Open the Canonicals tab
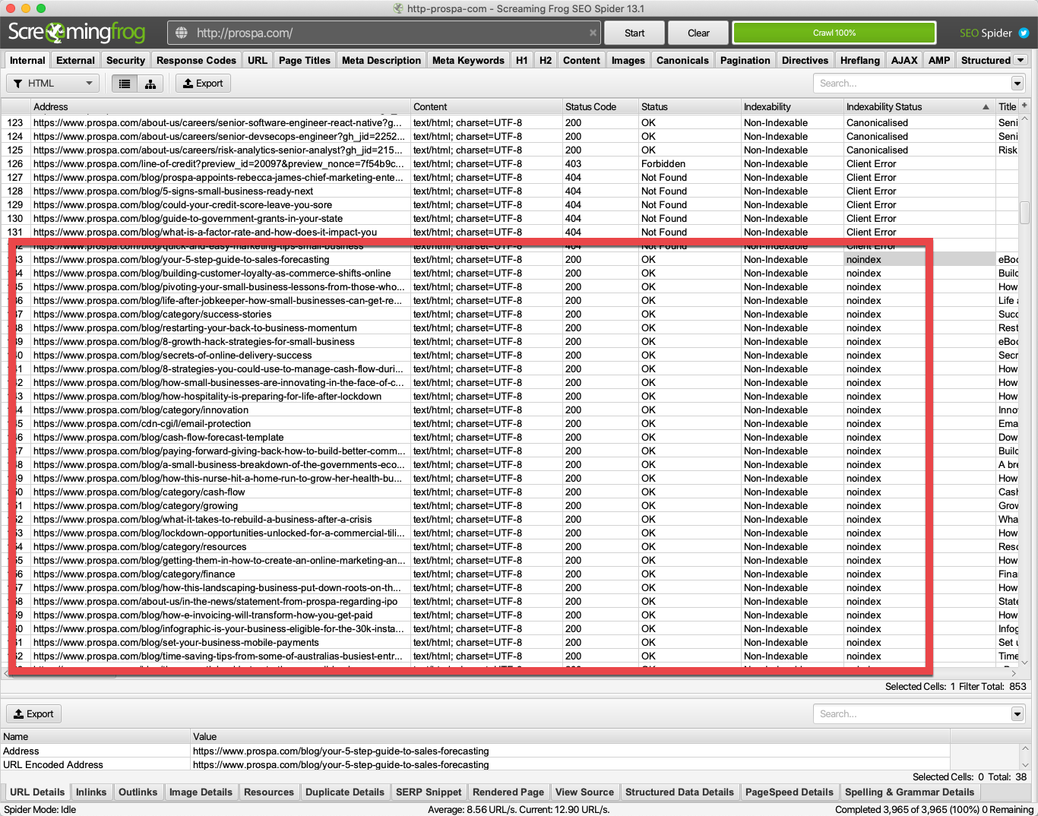Image resolution: width=1038 pixels, height=816 pixels. (682, 60)
